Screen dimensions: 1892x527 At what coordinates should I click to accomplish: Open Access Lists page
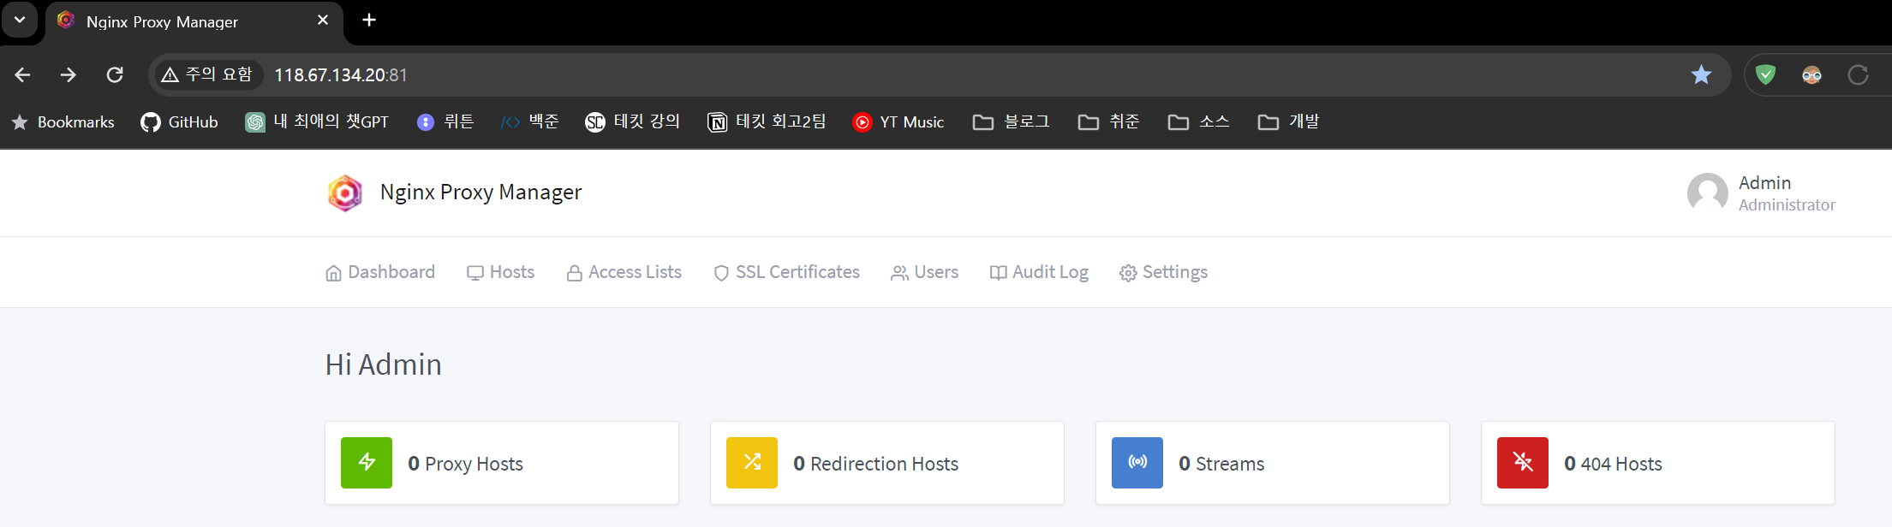coord(624,272)
